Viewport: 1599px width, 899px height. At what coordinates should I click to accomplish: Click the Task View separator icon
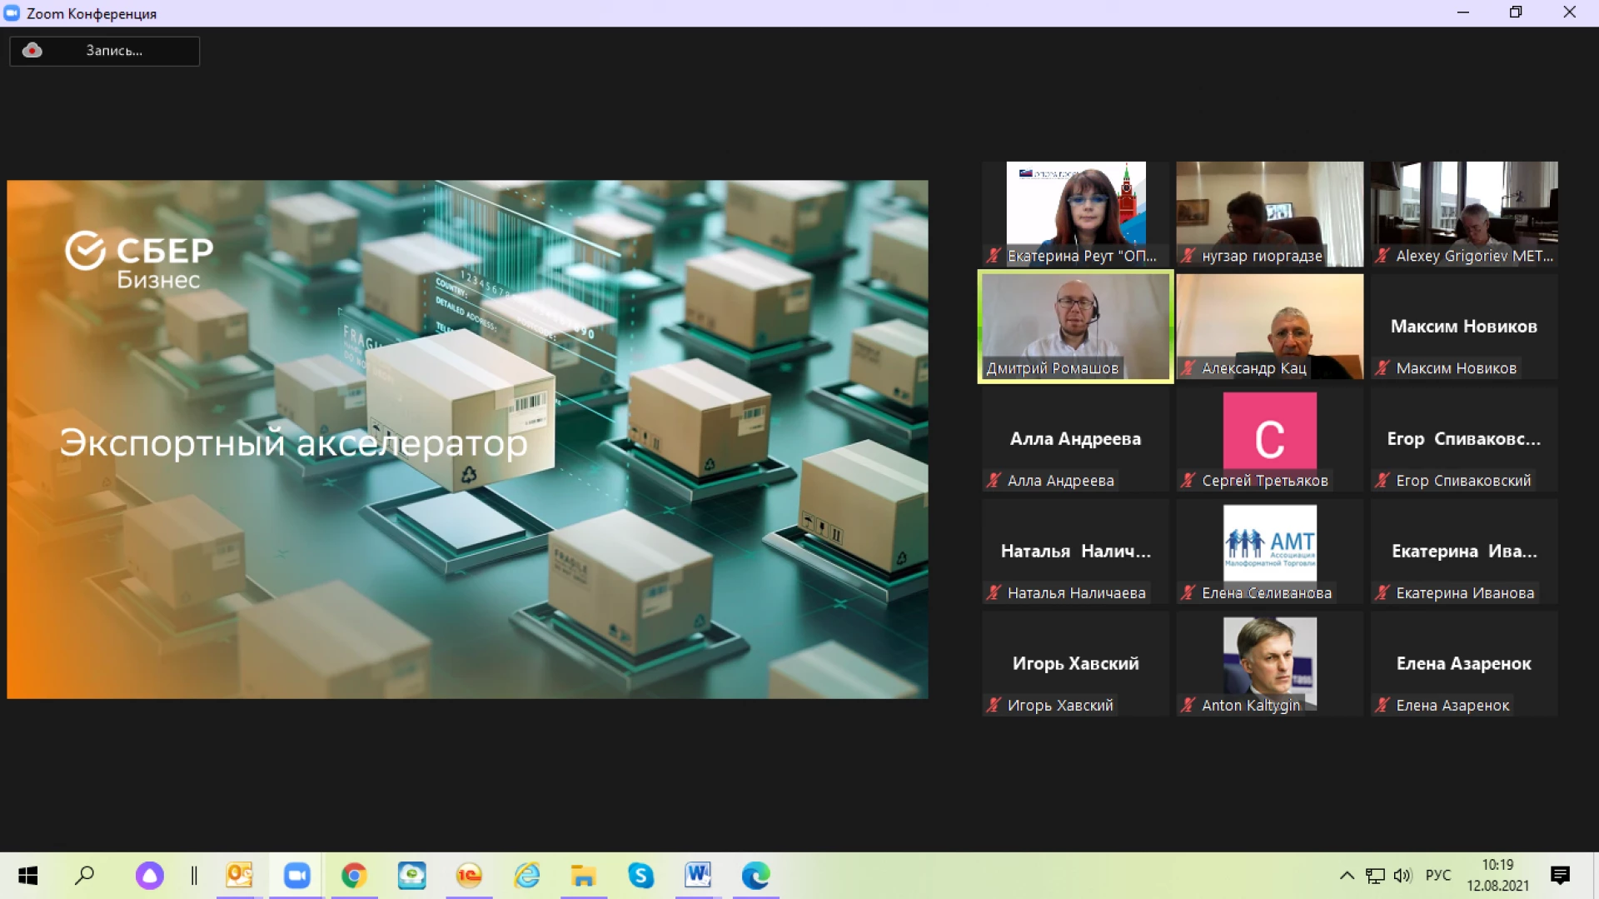[194, 876]
